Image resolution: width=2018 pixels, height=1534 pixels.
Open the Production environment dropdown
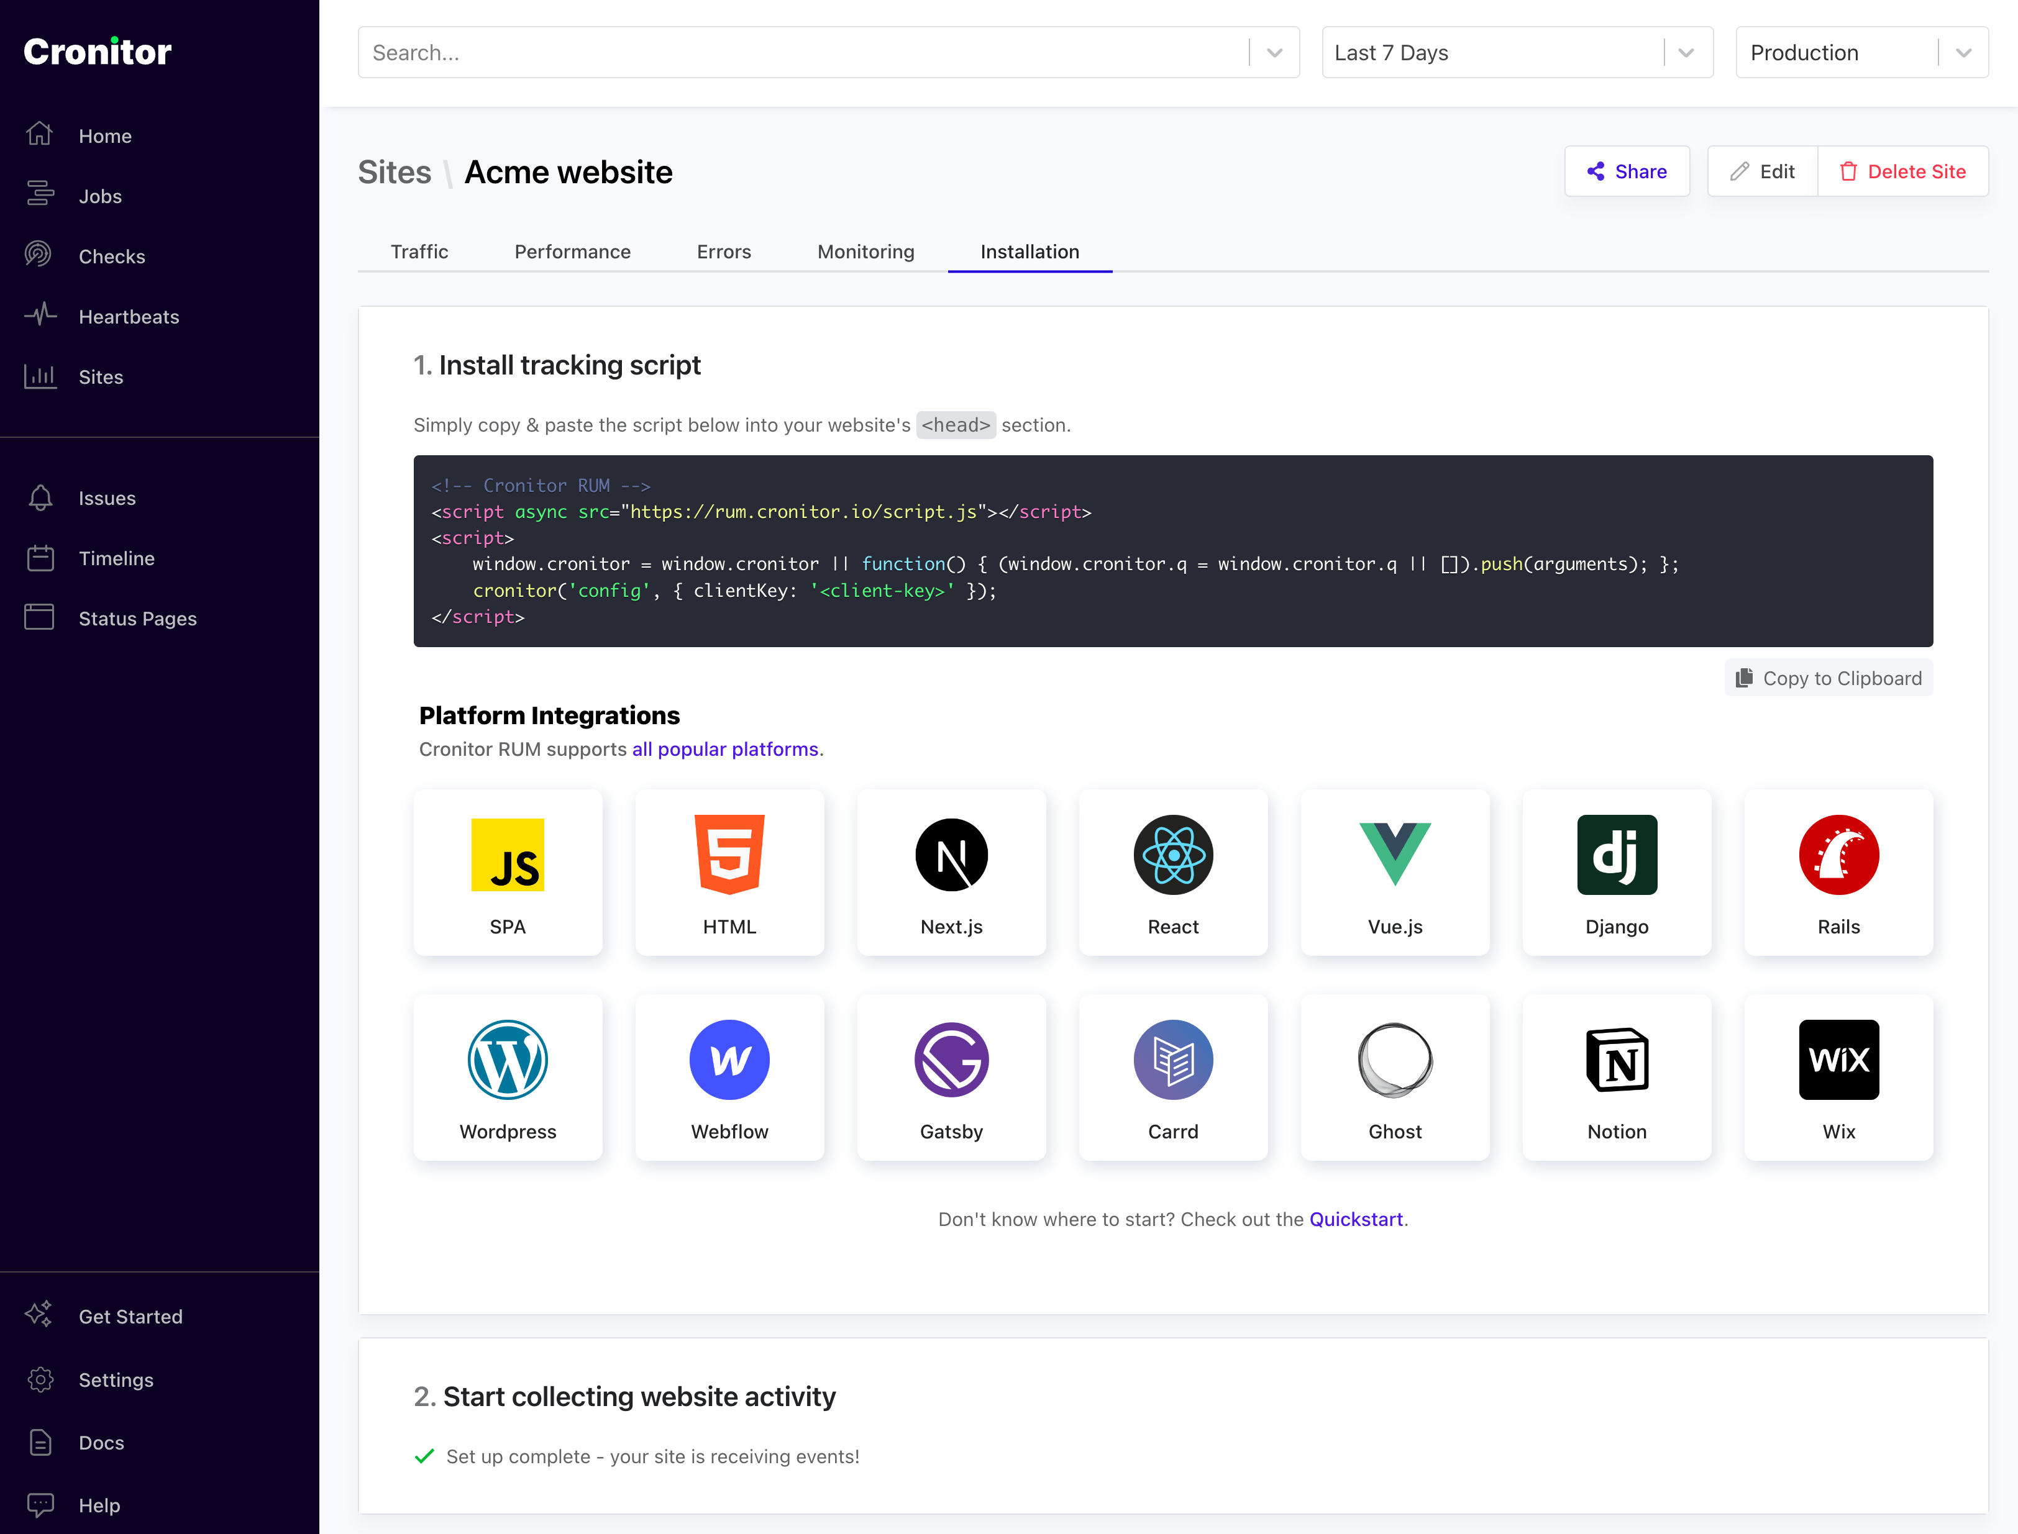1862,53
